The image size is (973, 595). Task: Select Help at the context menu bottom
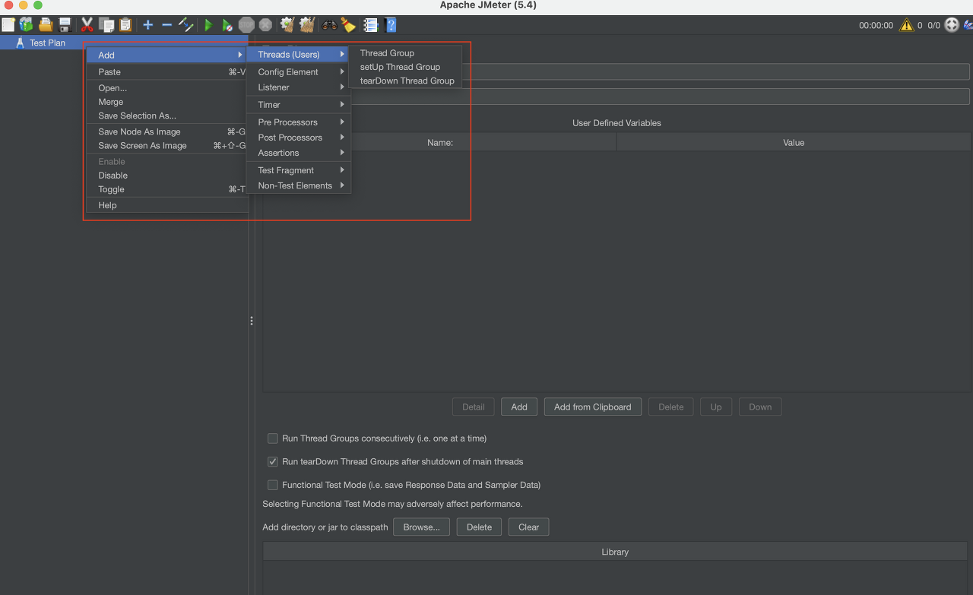(166, 206)
